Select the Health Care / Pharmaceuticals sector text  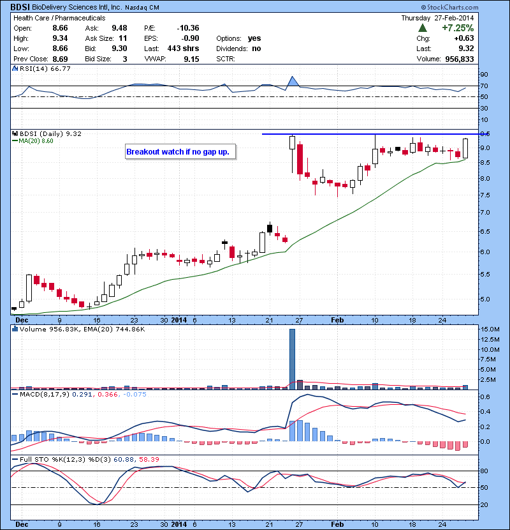coord(59,18)
